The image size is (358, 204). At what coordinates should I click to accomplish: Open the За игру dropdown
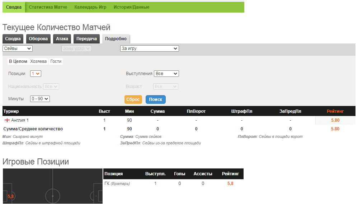(150, 48)
